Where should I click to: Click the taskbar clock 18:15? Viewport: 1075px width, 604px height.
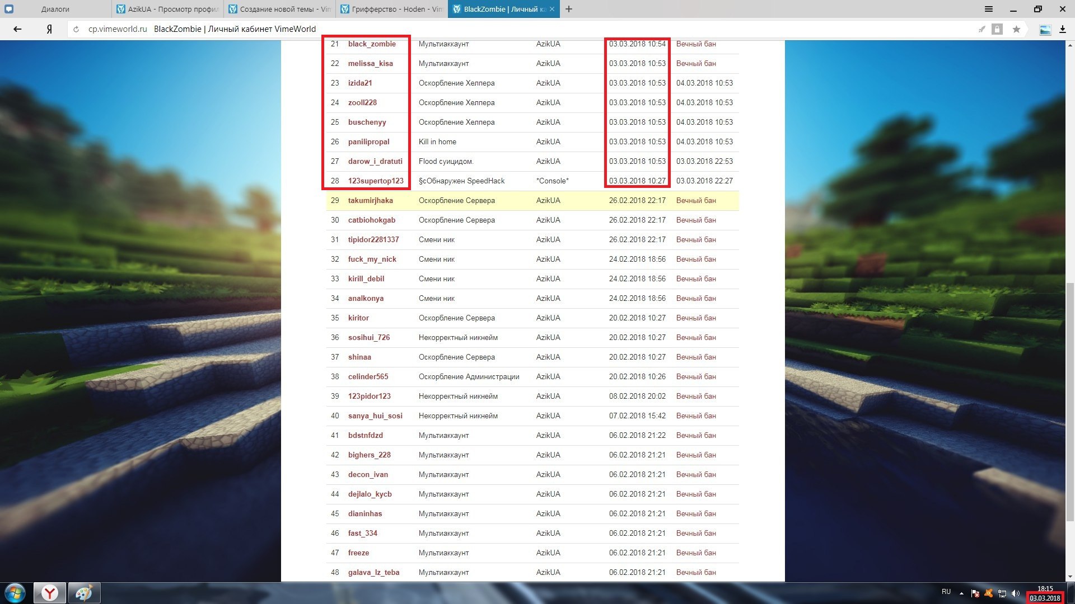1045,588
